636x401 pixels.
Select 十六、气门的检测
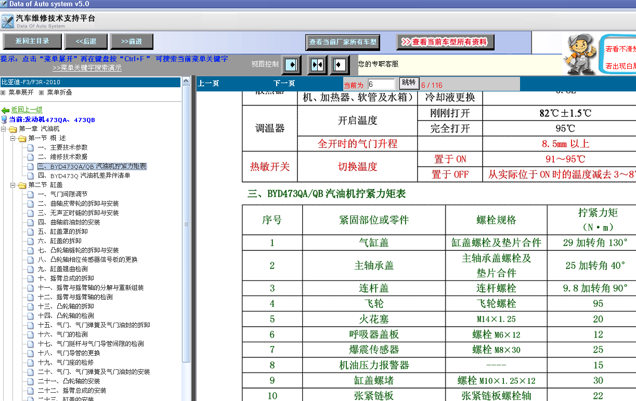click(62, 335)
